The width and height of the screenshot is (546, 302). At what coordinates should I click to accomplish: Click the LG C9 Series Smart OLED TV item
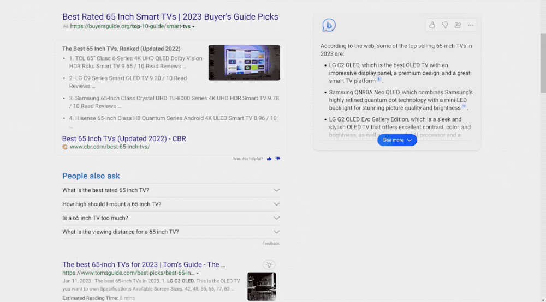pyautogui.click(x=128, y=82)
